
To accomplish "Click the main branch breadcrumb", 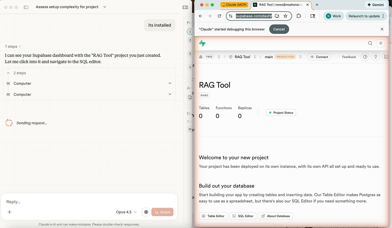I will tap(269, 57).
